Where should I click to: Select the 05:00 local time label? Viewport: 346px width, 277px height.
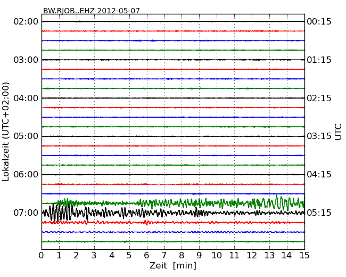coord(26,136)
